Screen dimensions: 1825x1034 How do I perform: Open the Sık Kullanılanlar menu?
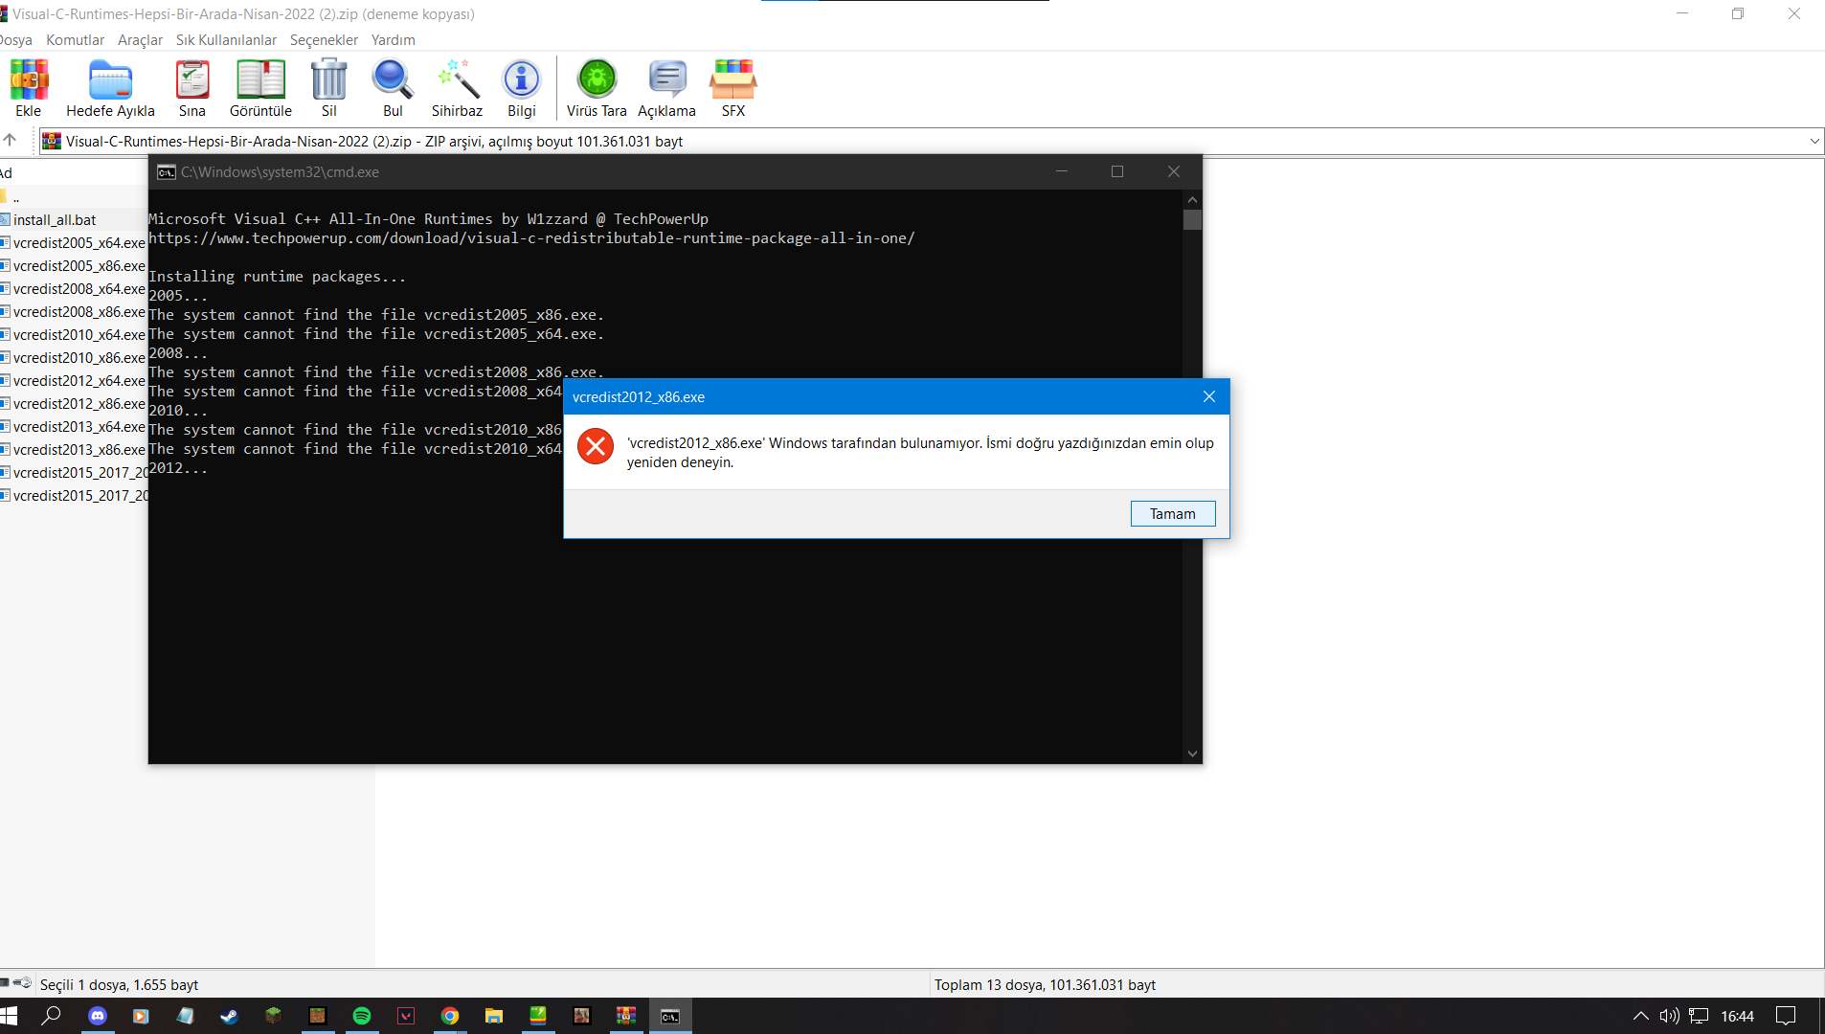(x=226, y=40)
